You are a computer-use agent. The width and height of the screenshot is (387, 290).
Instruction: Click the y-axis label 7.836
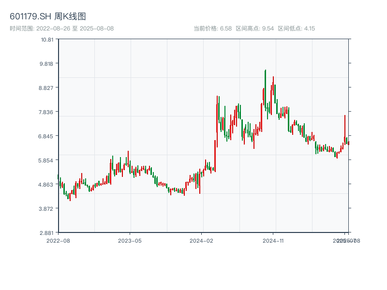coord(46,112)
